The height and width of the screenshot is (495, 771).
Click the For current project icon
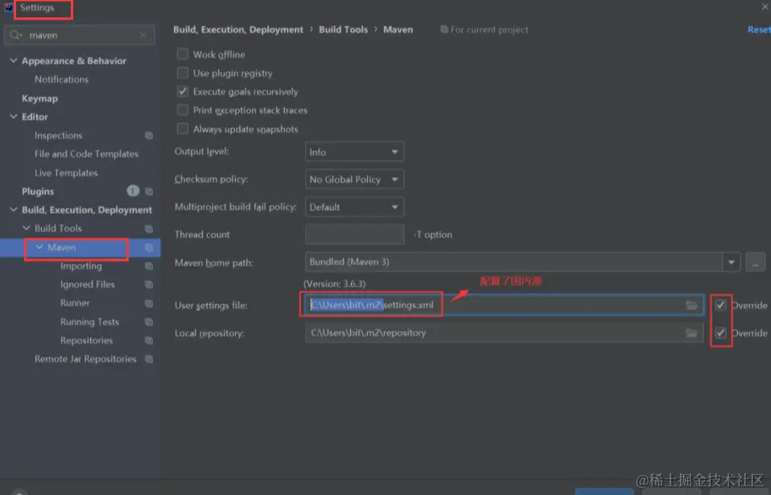click(x=444, y=30)
